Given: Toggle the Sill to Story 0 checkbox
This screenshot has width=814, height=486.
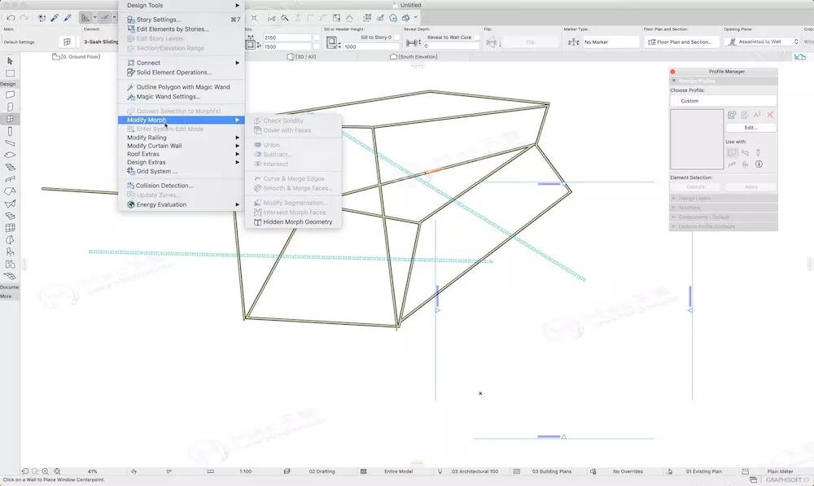Looking at the screenshot, I should (x=396, y=37).
